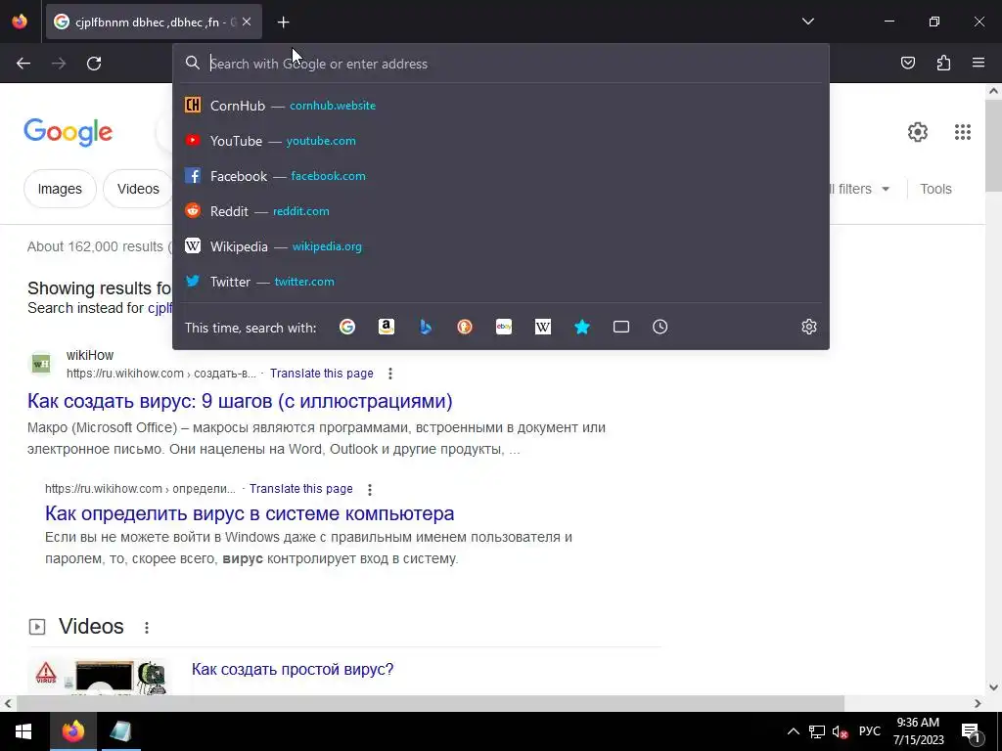Open video 'Как создать простой вирус?'
1002x751 pixels.
click(293, 669)
